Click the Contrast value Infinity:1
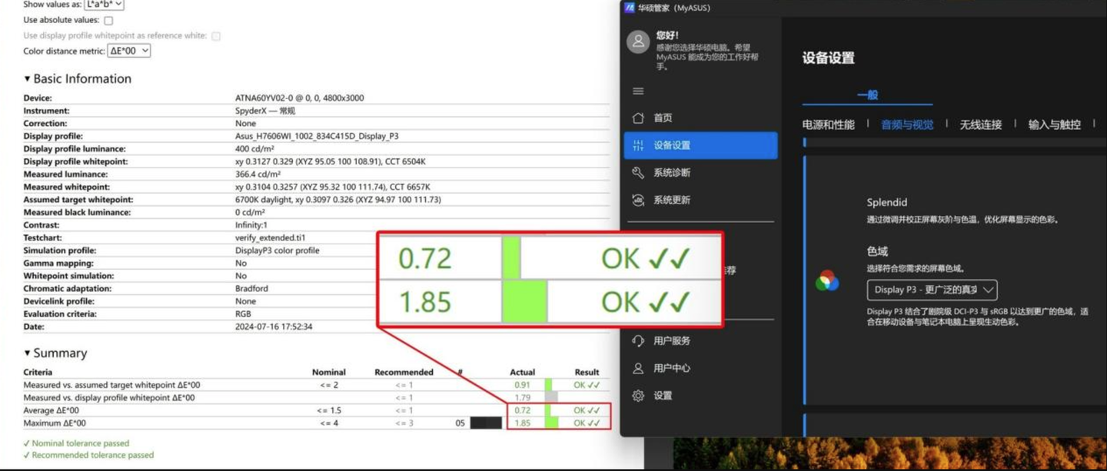 coord(251,225)
